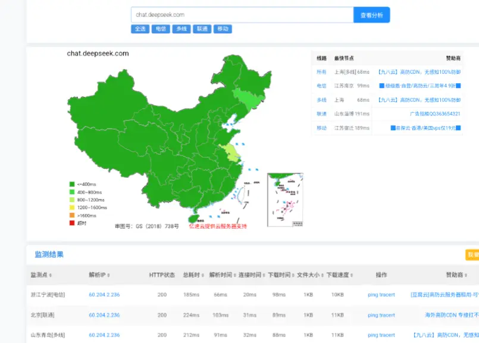This screenshot has height=343, width=479.
Task: Open IP 60.204.2.236 in 北京[联通] row
Action: [104, 315]
